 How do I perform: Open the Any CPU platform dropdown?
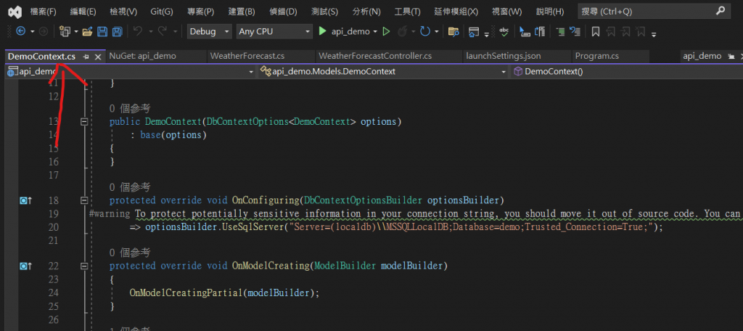click(x=274, y=32)
